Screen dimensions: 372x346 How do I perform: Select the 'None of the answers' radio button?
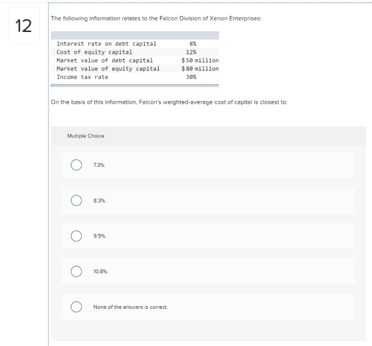(x=76, y=307)
